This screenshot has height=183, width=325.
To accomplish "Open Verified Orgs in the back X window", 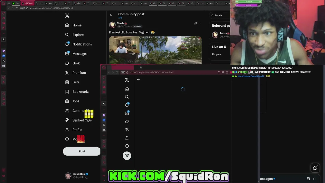I will pyautogui.click(x=78, y=120).
